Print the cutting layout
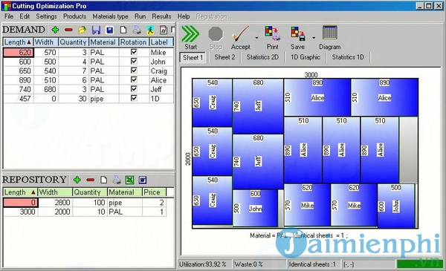This screenshot has height=271, width=446. pos(273,38)
